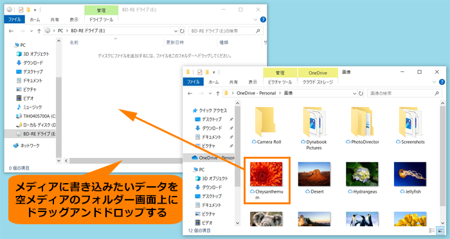Select ドキュメント in BD-RE window sidebar
The height and width of the screenshot is (239, 450).
pyautogui.click(x=30, y=80)
